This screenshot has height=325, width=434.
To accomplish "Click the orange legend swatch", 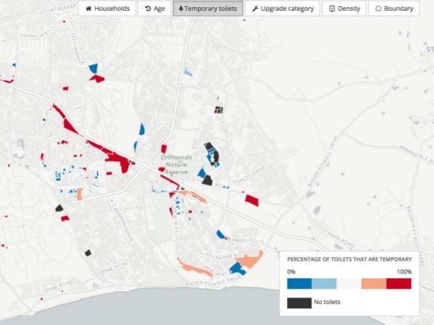I will click(x=373, y=284).
